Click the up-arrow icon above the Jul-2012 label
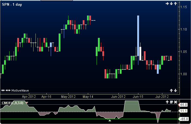Screen dimensions: 191x124 pos(171,90)
